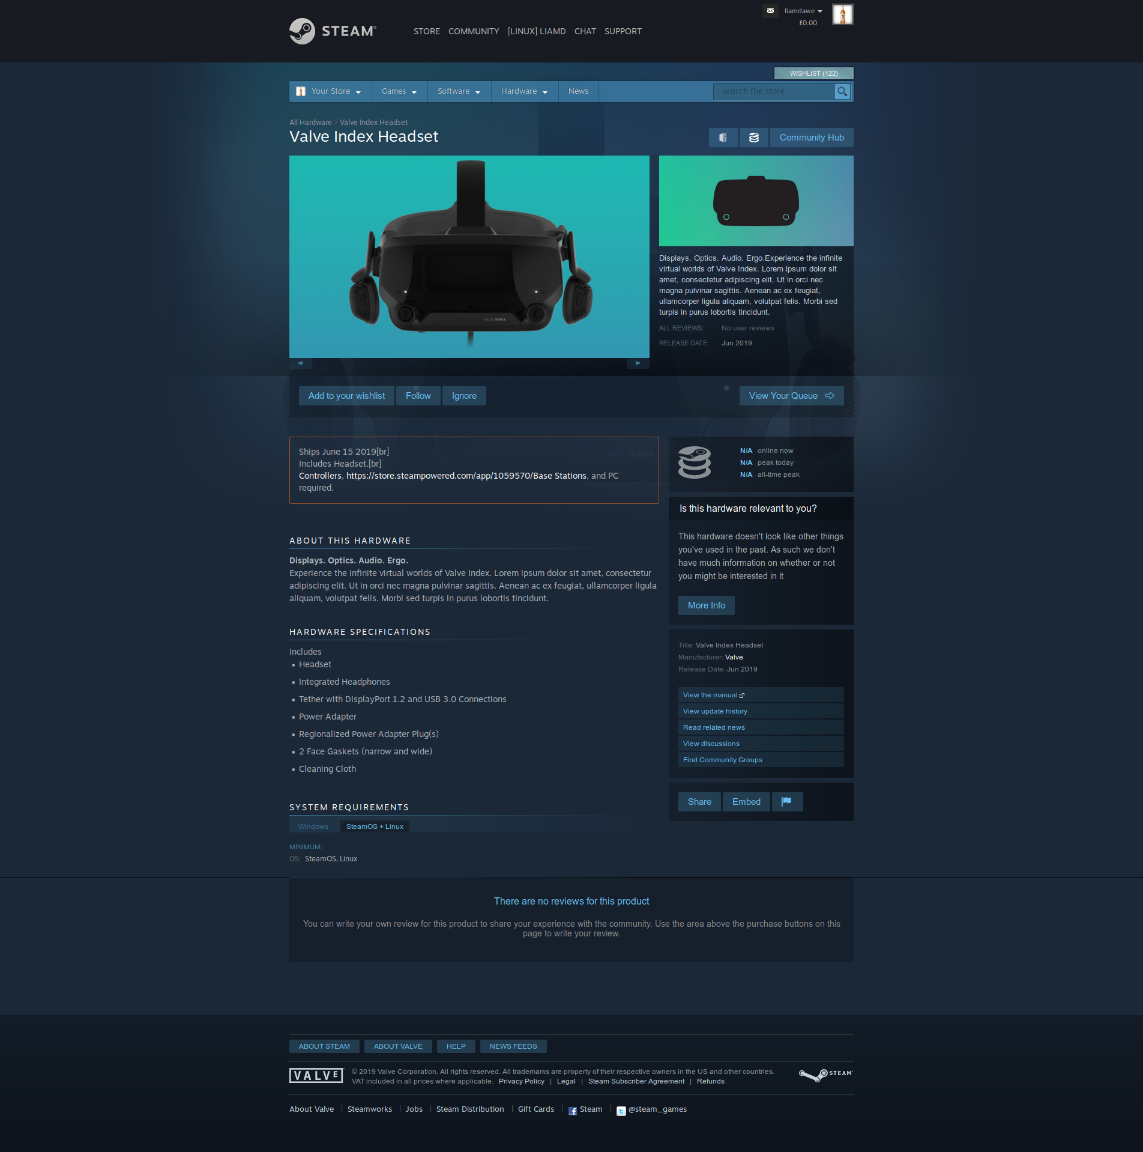The image size is (1143, 1152).
Task: Click the main headset screenshot
Action: coord(469,257)
